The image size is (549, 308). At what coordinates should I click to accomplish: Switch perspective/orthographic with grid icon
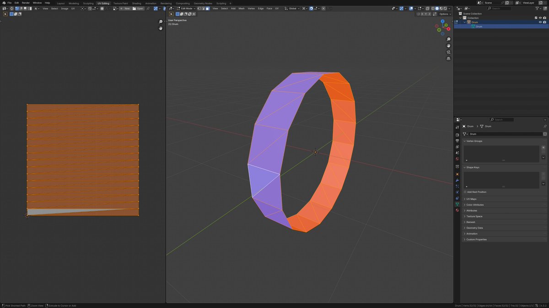[x=448, y=58]
